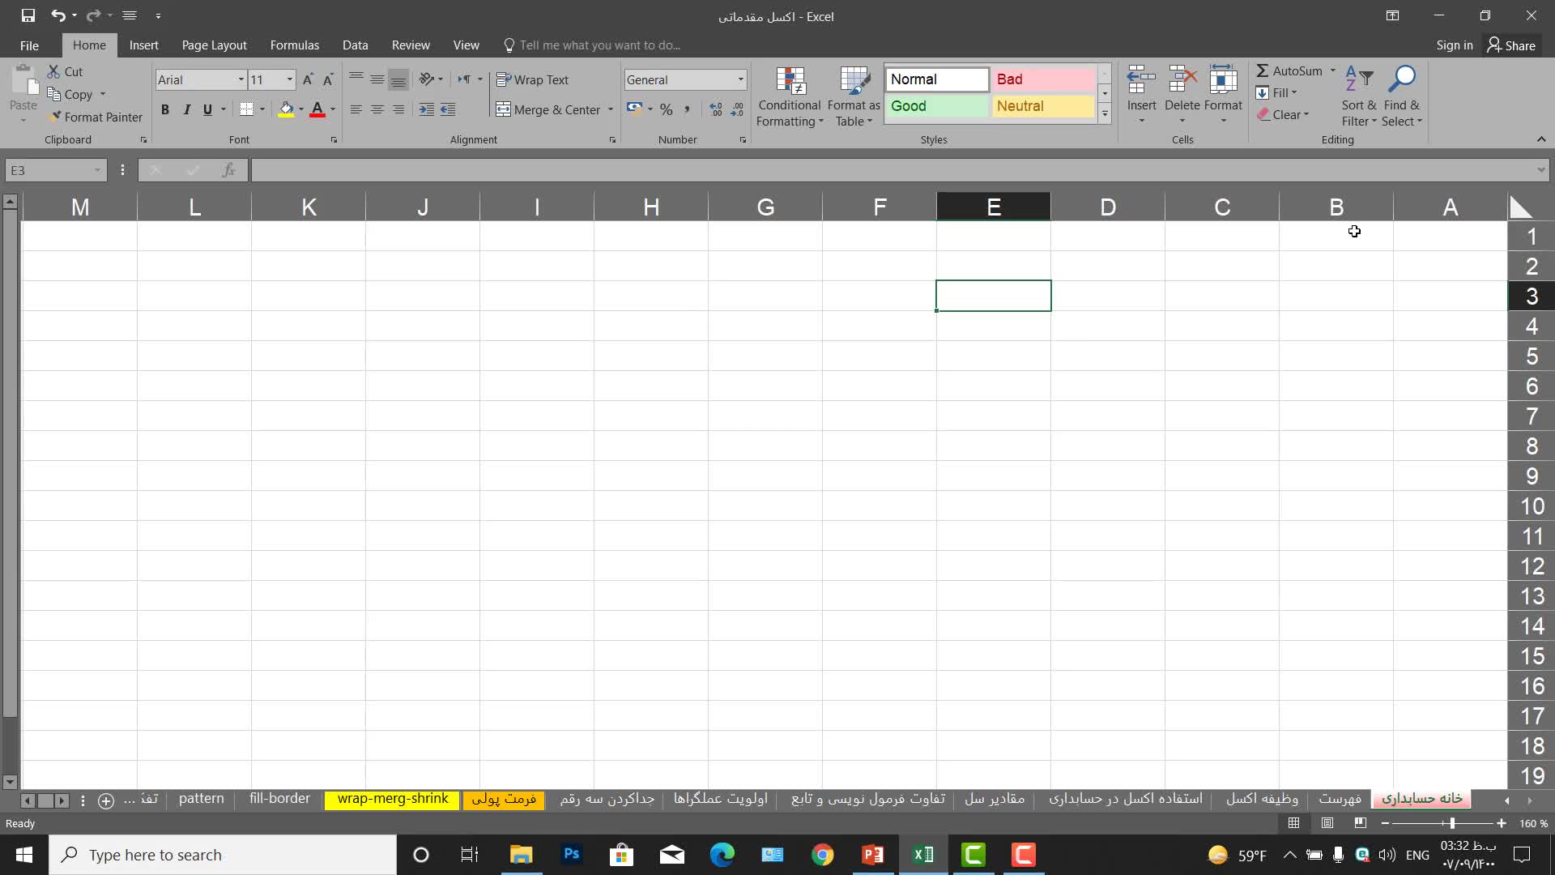The width and height of the screenshot is (1555, 875).
Task: Open the General number format dropdown
Action: pos(740,79)
